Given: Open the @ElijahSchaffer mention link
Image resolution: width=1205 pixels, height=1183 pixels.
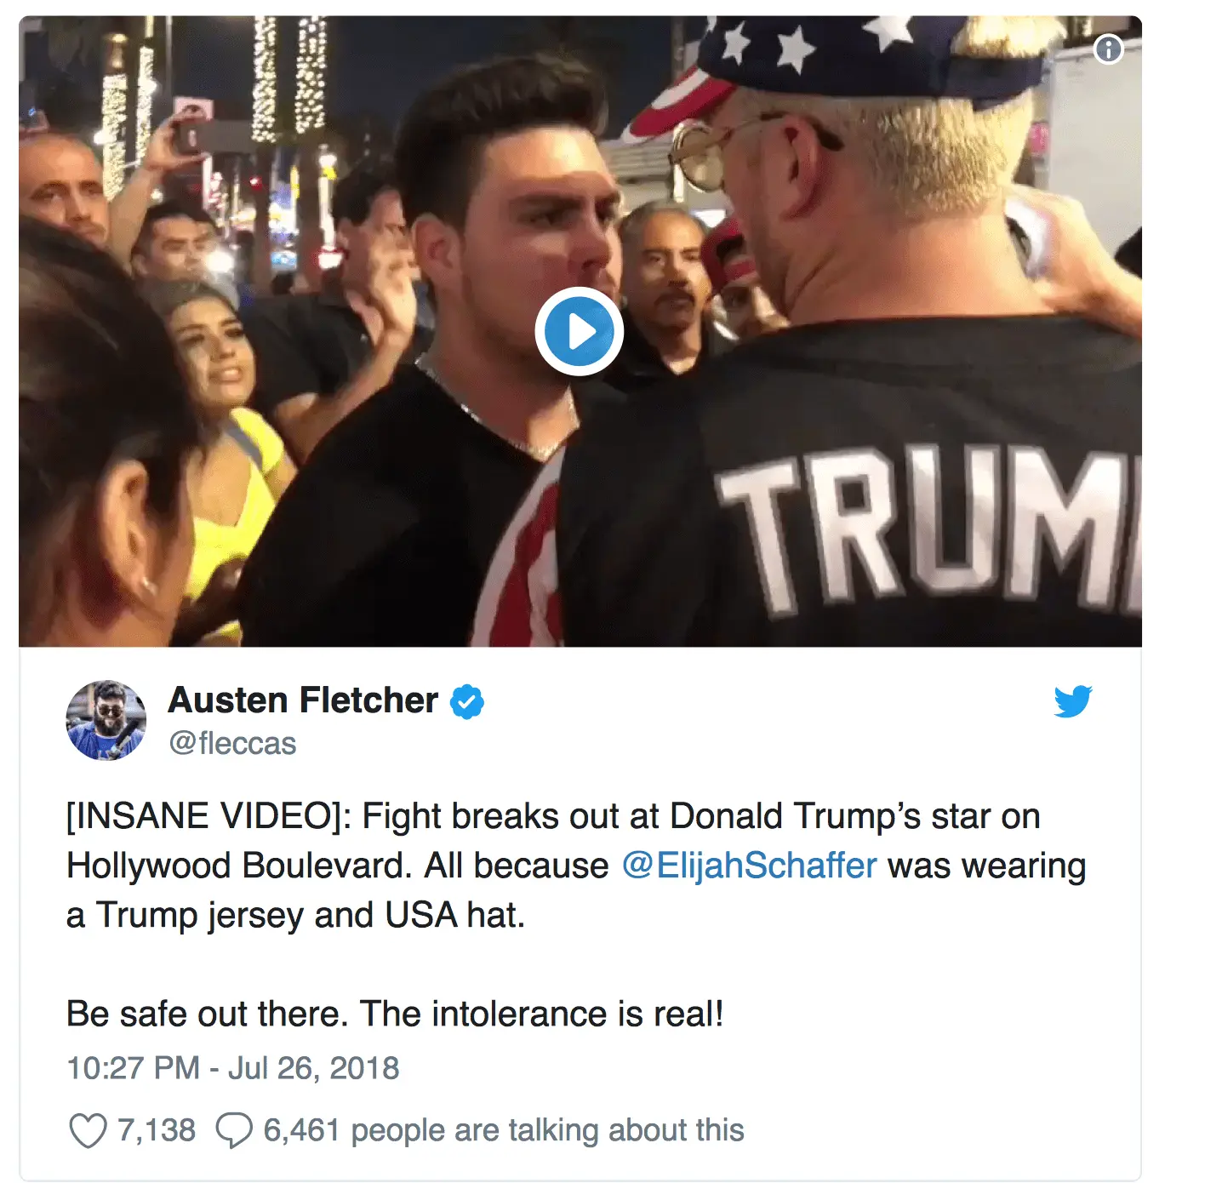Looking at the screenshot, I should tap(749, 866).
